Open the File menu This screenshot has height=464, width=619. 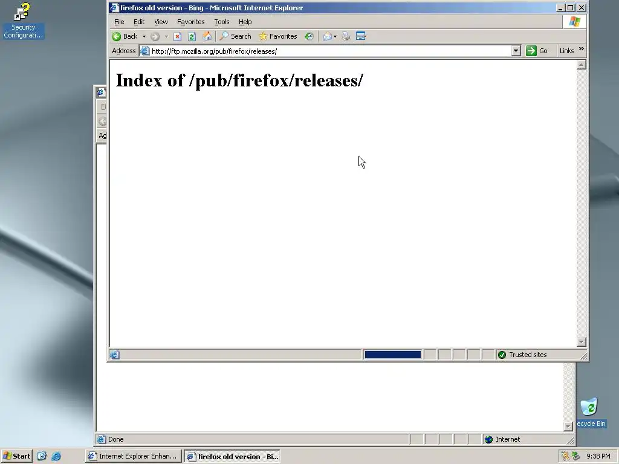pos(119,22)
